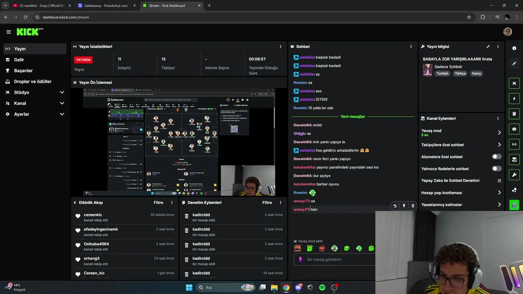
Task: Open Hesap yaşı kısıtlaması chevron
Action: coord(499,193)
